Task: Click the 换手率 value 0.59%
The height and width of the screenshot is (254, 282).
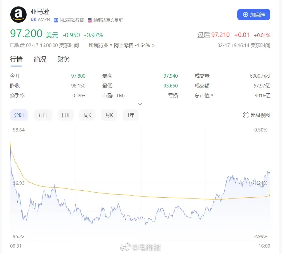Action: coord(79,95)
